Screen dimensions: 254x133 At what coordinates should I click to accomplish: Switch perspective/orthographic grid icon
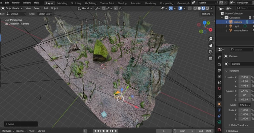pos(211,58)
